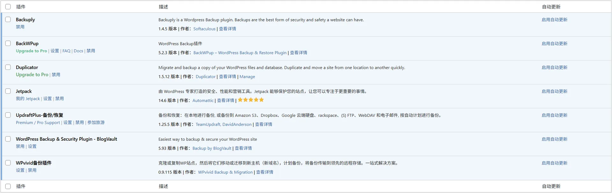Check the Duplicator plugin checkbox

(x=8, y=67)
